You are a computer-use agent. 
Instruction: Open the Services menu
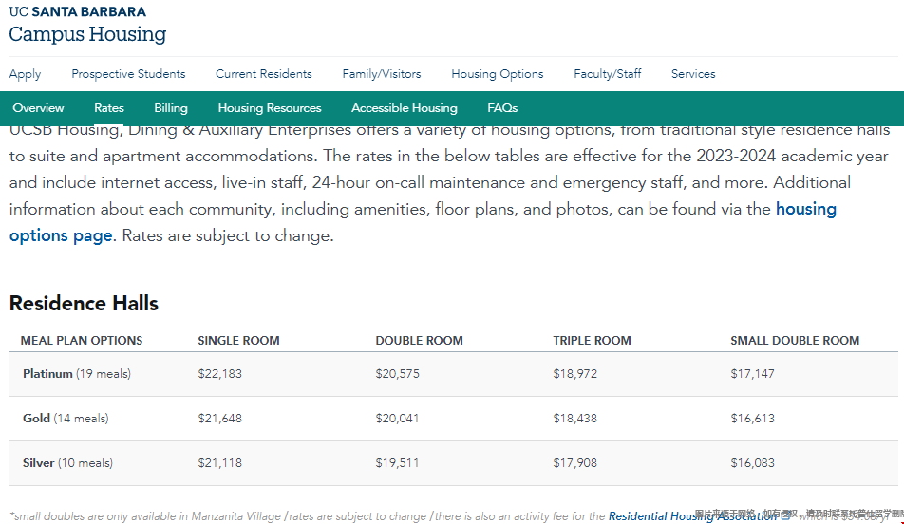[693, 74]
